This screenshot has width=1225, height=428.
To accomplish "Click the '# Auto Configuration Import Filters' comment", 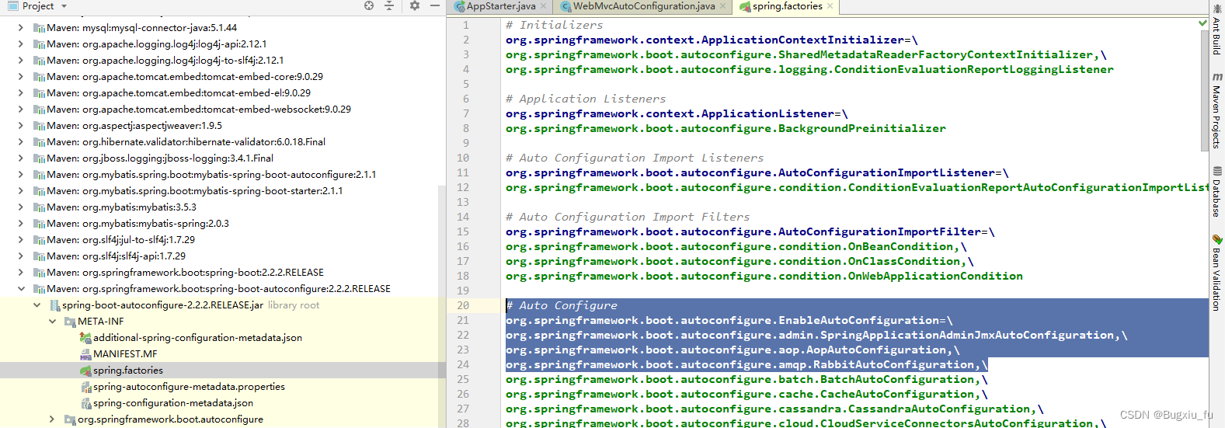I will 628,217.
